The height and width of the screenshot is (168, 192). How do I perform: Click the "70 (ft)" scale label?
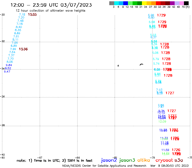186,7
